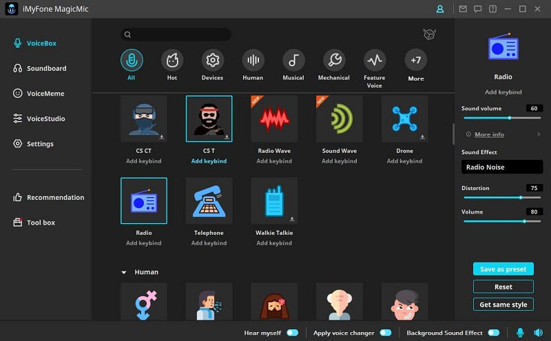Open the VoiceMeme section
The image size is (551, 341).
tap(39, 94)
